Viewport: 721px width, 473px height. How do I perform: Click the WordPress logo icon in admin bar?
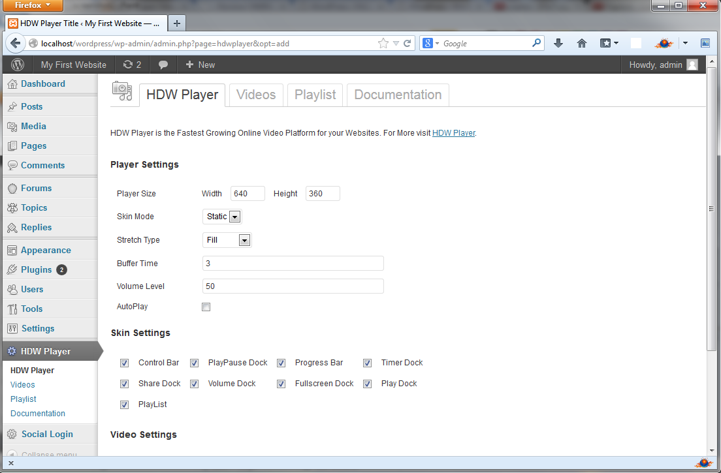pyautogui.click(x=18, y=65)
